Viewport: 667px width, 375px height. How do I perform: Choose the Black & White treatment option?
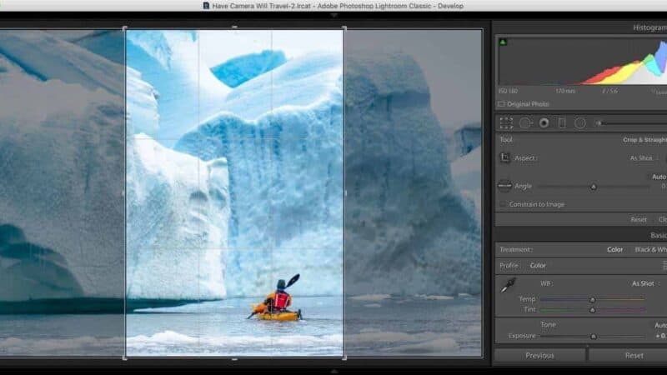click(650, 249)
